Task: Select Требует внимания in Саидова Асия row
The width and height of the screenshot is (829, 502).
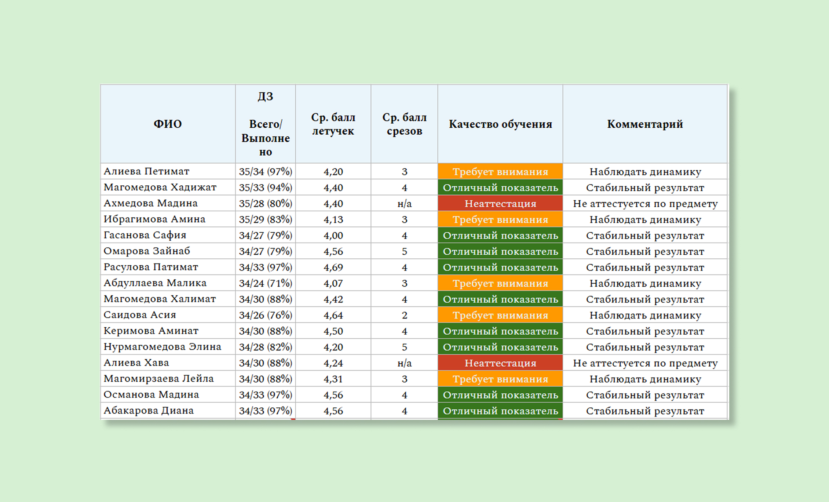Action: pos(500,315)
